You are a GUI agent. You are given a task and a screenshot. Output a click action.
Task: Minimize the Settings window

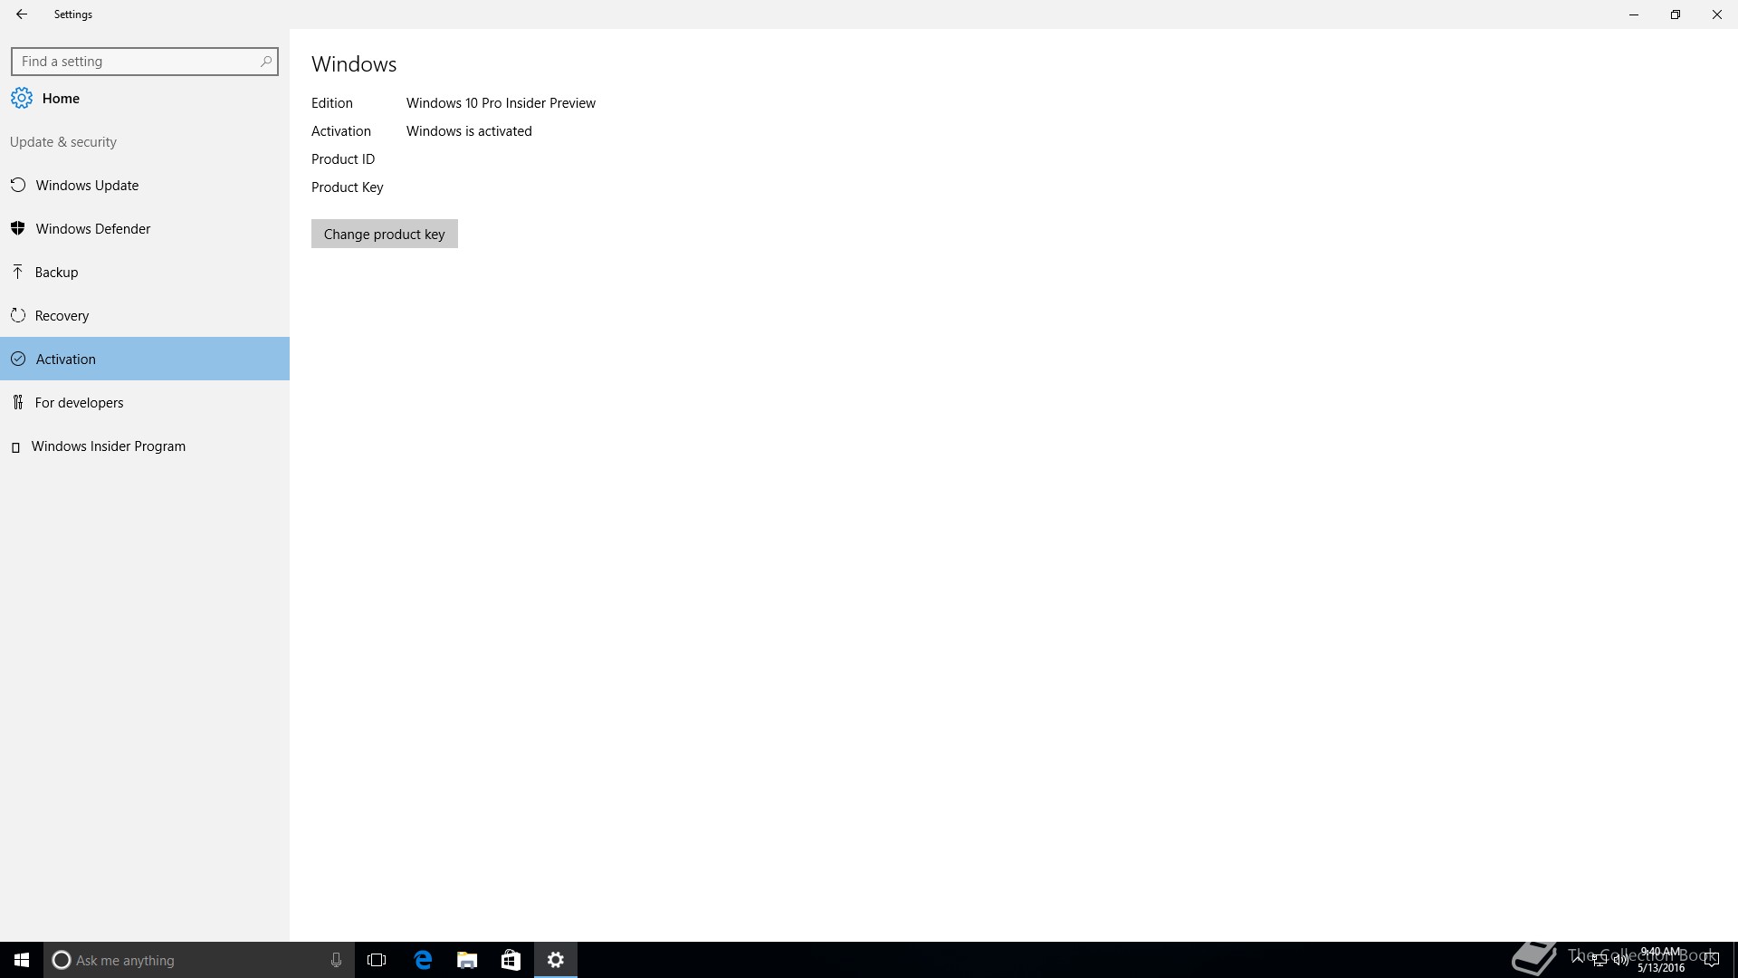1634,14
